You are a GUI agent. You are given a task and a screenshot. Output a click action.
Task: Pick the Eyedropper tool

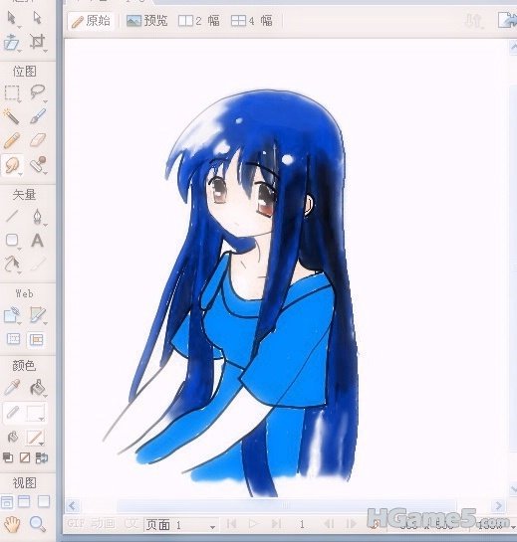coord(11,388)
